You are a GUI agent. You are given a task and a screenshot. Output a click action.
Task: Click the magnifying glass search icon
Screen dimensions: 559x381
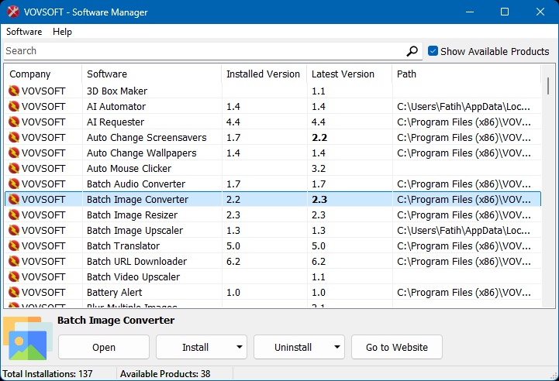pos(412,51)
